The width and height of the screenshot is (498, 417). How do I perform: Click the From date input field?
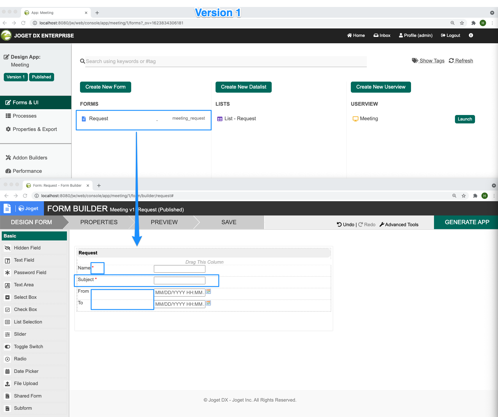click(179, 292)
